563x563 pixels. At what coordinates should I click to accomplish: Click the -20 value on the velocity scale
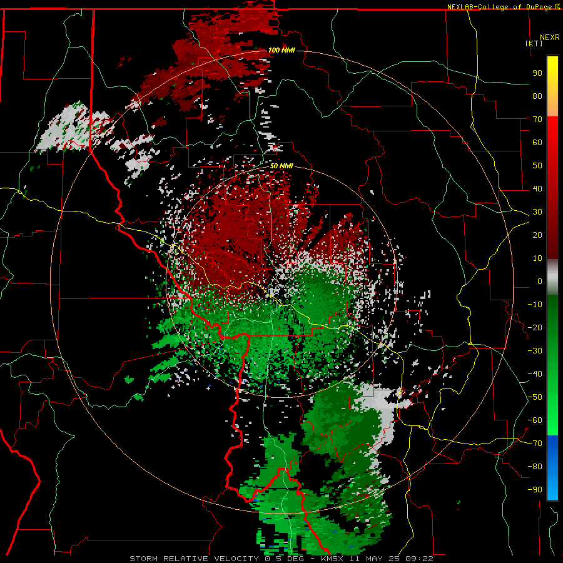[535, 327]
